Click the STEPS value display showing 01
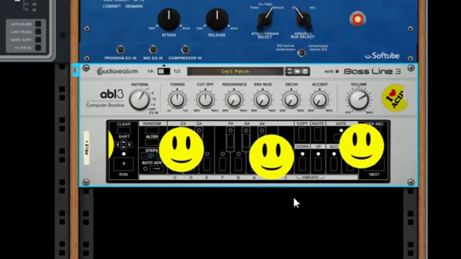 tap(152, 156)
